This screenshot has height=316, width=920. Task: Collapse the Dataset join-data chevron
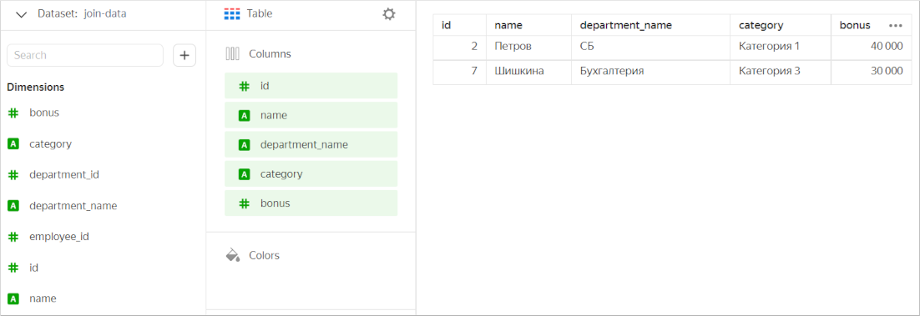tap(22, 15)
